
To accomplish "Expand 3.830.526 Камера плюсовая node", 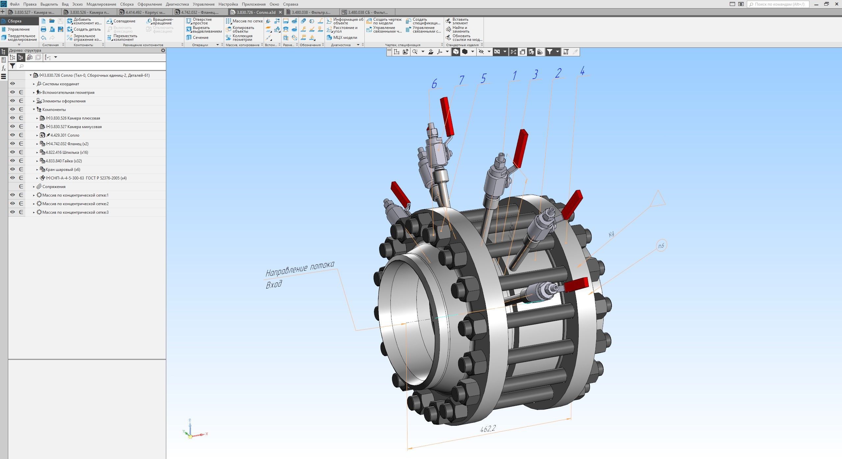I will [37, 118].
